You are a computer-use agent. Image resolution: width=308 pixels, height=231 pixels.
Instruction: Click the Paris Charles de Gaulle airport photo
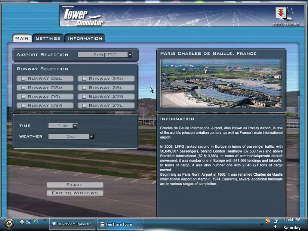pyautogui.click(x=221, y=83)
